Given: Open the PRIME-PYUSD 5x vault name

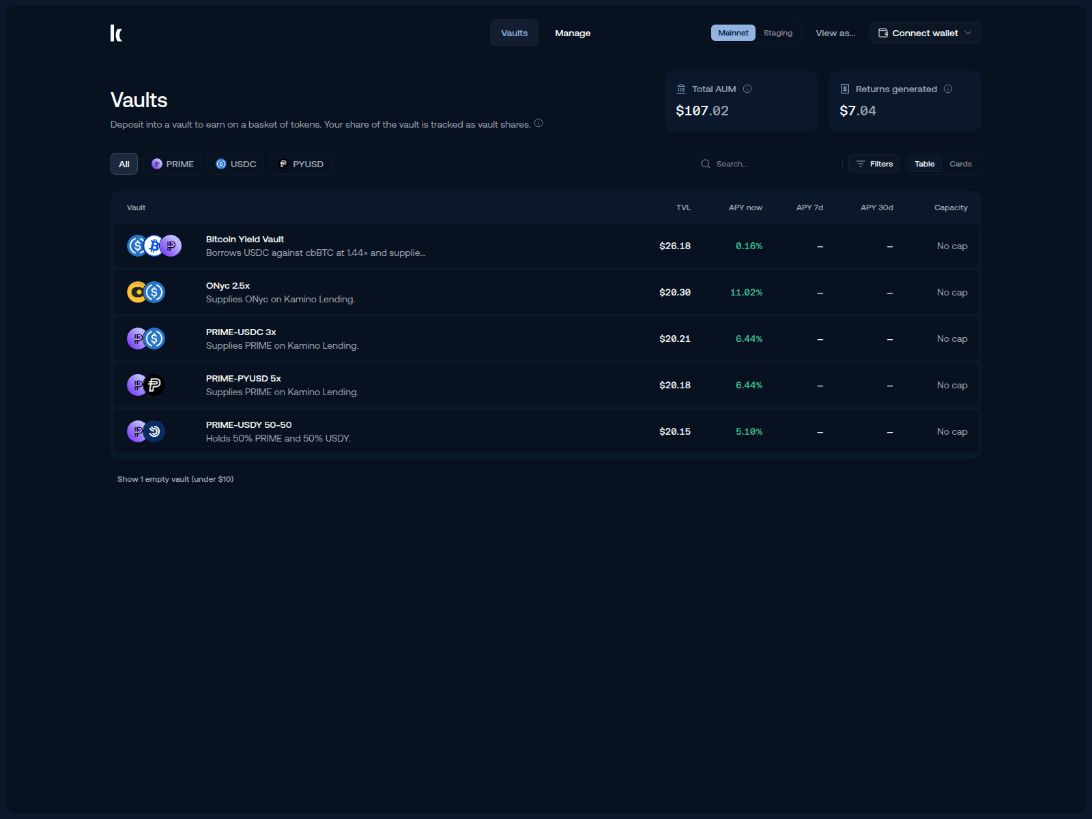Looking at the screenshot, I should [x=244, y=379].
